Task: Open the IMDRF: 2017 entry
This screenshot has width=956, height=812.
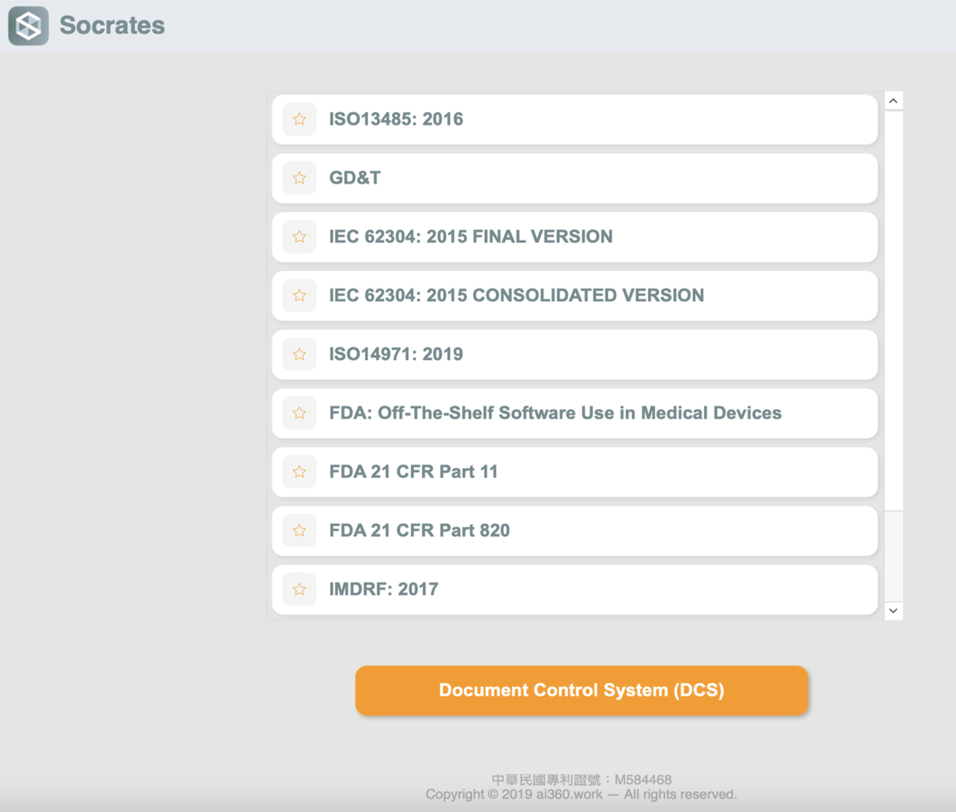Action: click(384, 589)
